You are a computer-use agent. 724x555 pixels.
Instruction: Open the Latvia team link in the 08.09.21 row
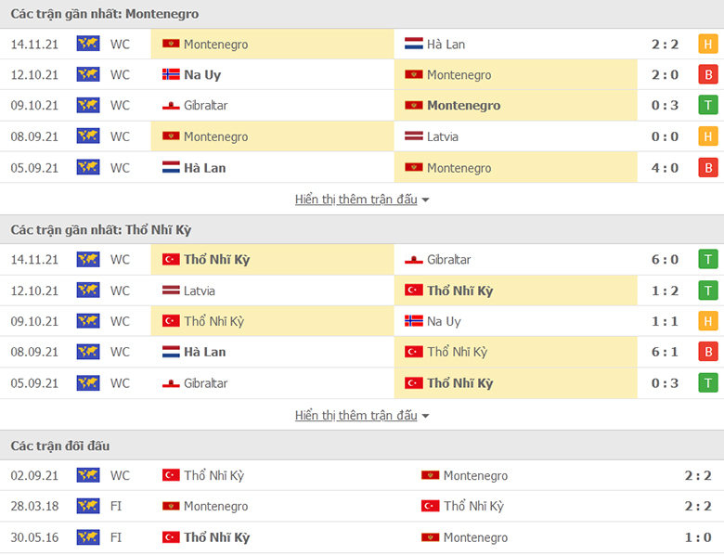coord(443,136)
